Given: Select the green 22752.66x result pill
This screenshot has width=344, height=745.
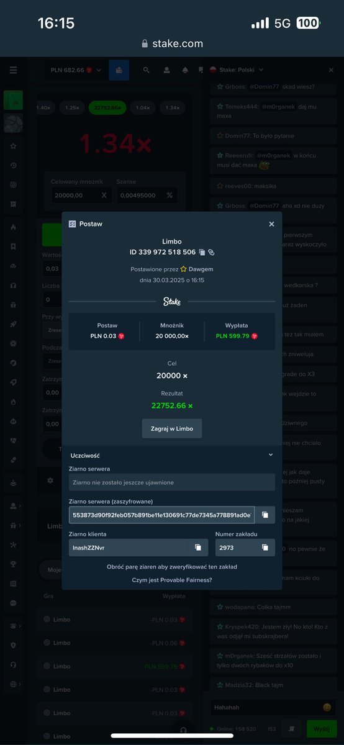Looking at the screenshot, I should pos(107,107).
